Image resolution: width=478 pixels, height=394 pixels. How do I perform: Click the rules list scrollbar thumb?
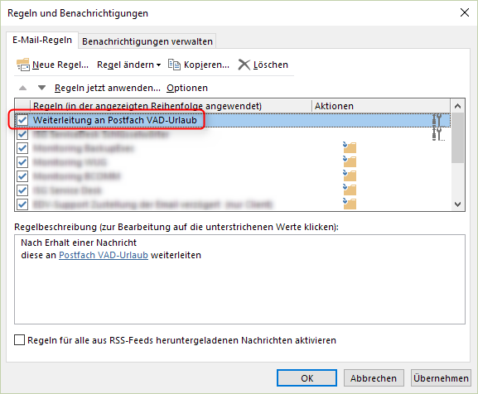coord(457,138)
